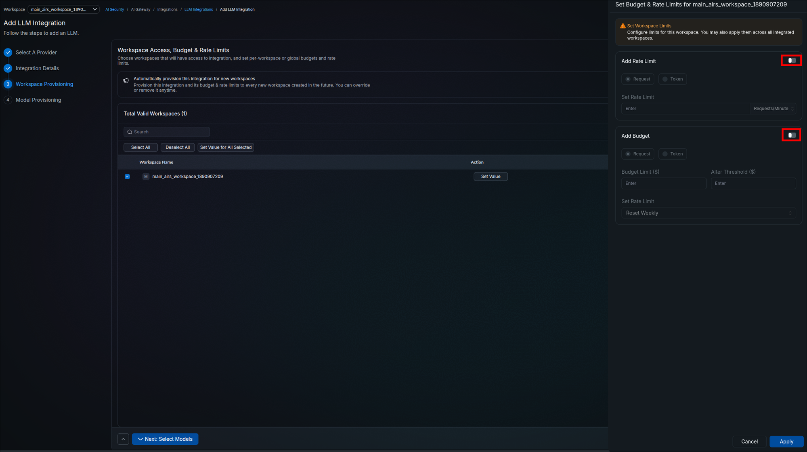Open the Requests/Minute unit dropdown
807x452 pixels.
[773, 109]
